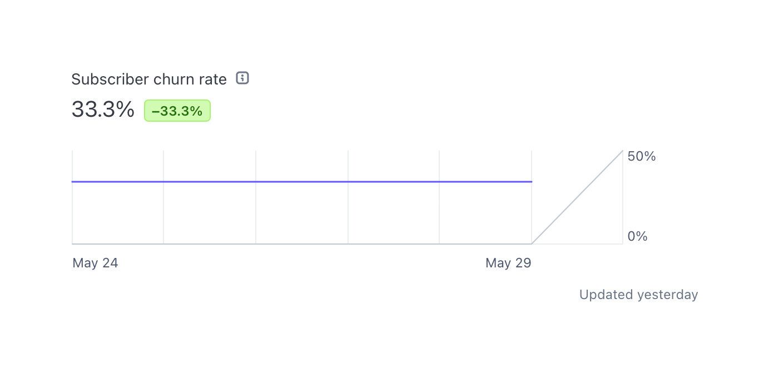Click the chart's horizontal baseline axis
The height and width of the screenshot is (373, 769).
tap(300, 243)
